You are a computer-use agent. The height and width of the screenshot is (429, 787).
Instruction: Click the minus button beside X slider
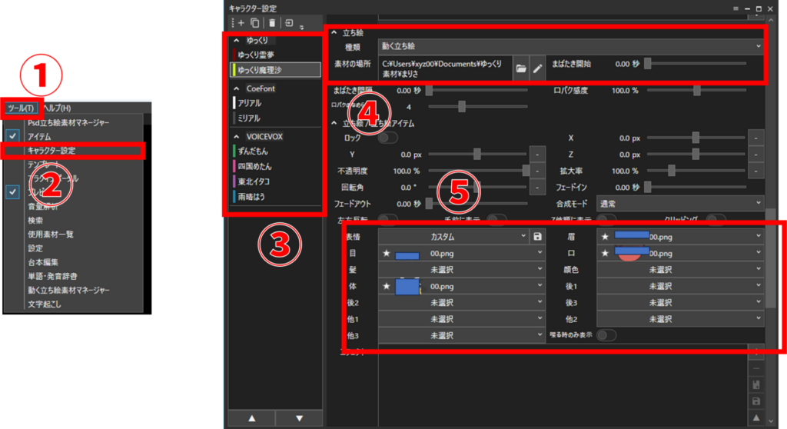756,138
